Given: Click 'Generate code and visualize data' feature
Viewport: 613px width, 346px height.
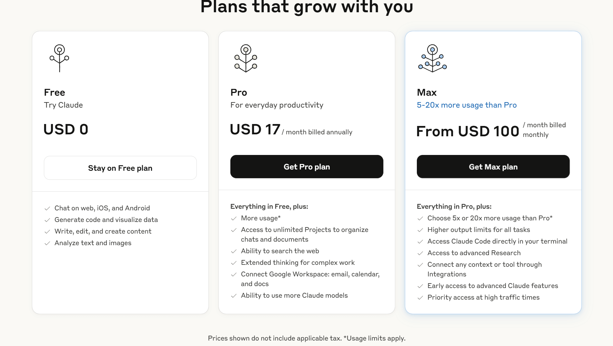Looking at the screenshot, I should tap(106, 220).
